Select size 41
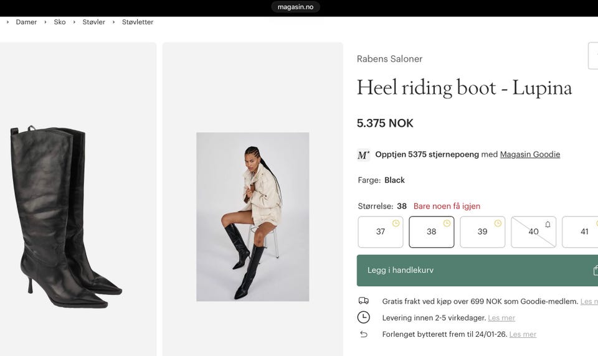This screenshot has width=598, height=356. (x=584, y=232)
